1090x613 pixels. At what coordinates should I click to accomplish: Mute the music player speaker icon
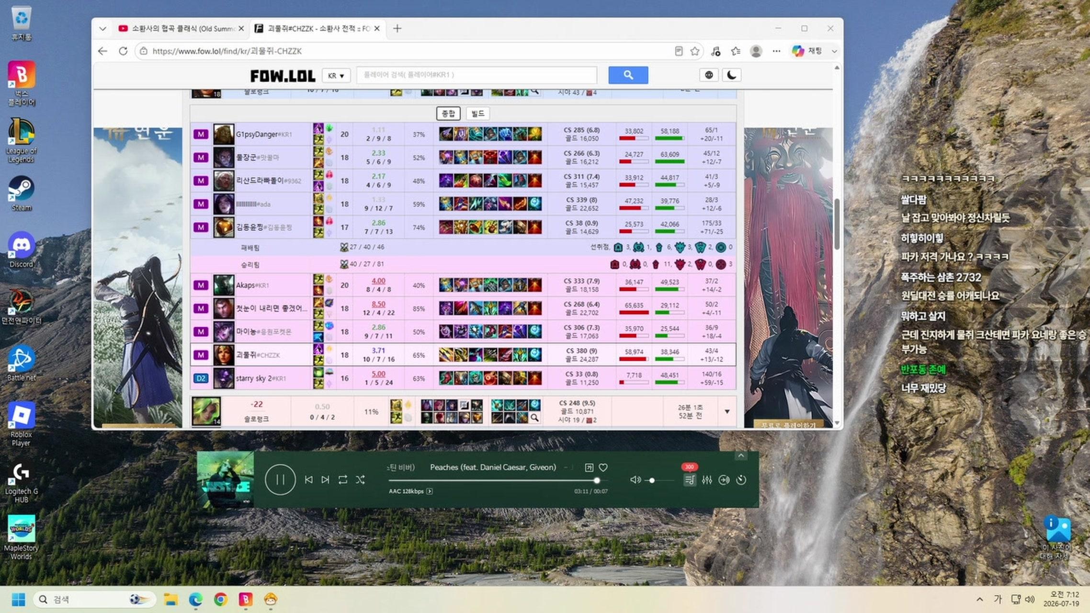[x=635, y=480]
